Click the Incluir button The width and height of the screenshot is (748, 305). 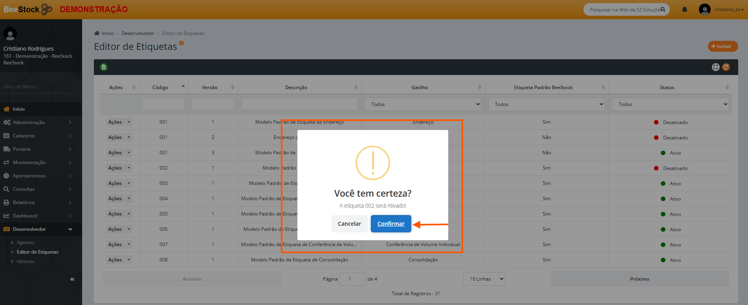coord(722,46)
